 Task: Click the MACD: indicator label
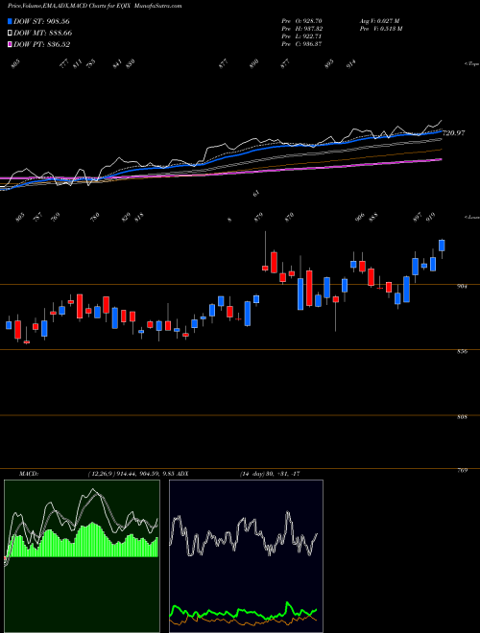[x=29, y=474]
